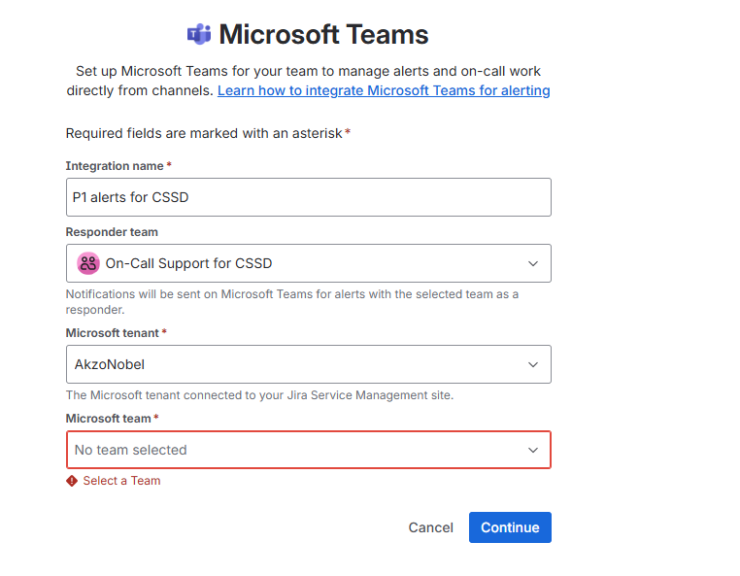Click the 'Responder team' field label
This screenshot has width=740, height=576.
click(x=112, y=232)
